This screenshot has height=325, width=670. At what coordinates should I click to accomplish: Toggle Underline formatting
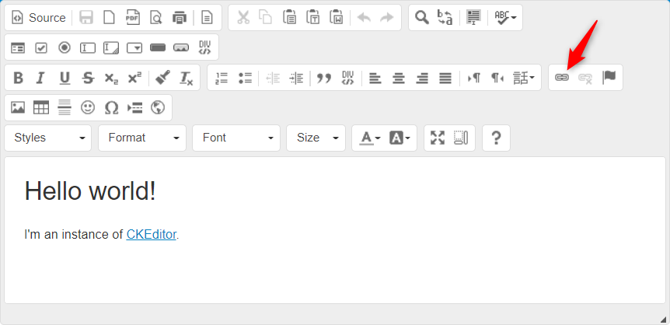pyautogui.click(x=65, y=78)
